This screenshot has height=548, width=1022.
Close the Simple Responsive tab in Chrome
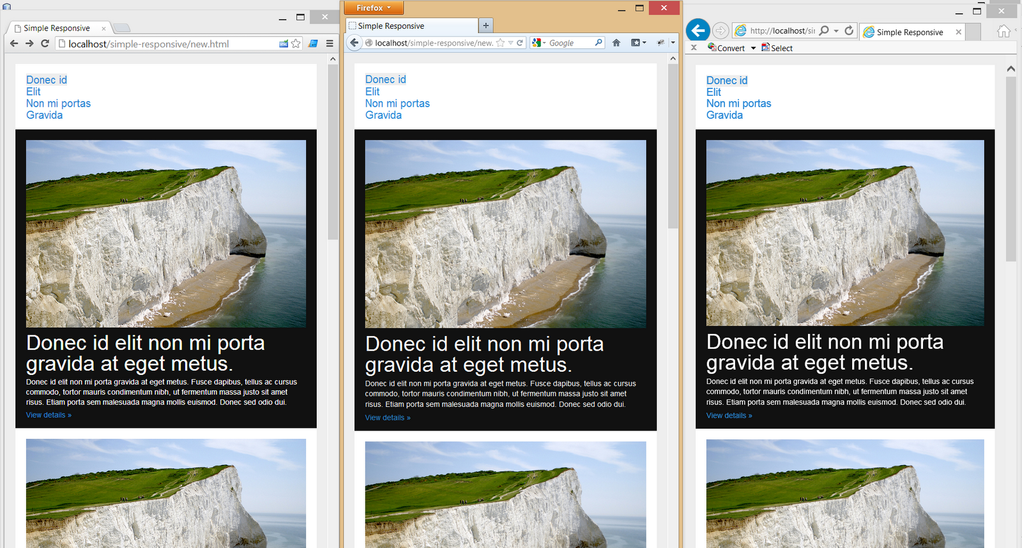tap(103, 28)
